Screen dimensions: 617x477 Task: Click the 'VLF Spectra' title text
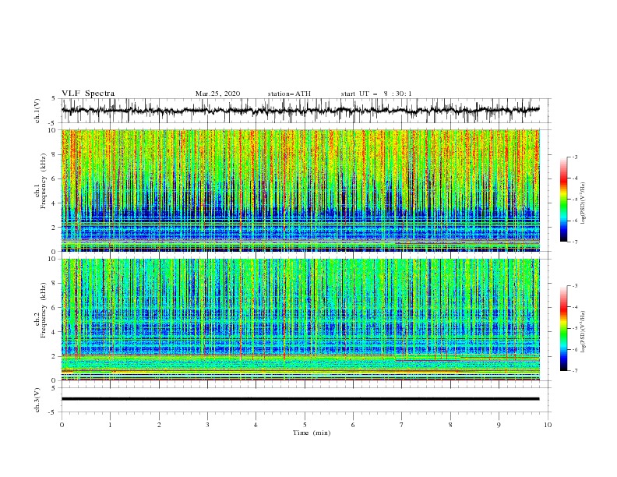88,94
